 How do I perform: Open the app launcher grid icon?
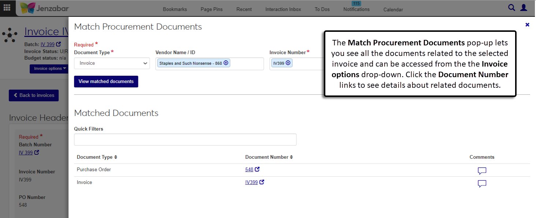[x=7, y=8]
